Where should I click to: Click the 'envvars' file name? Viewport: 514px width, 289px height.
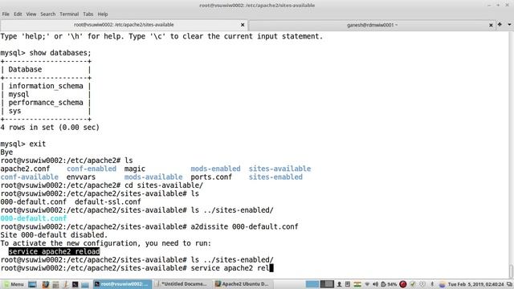coord(81,177)
